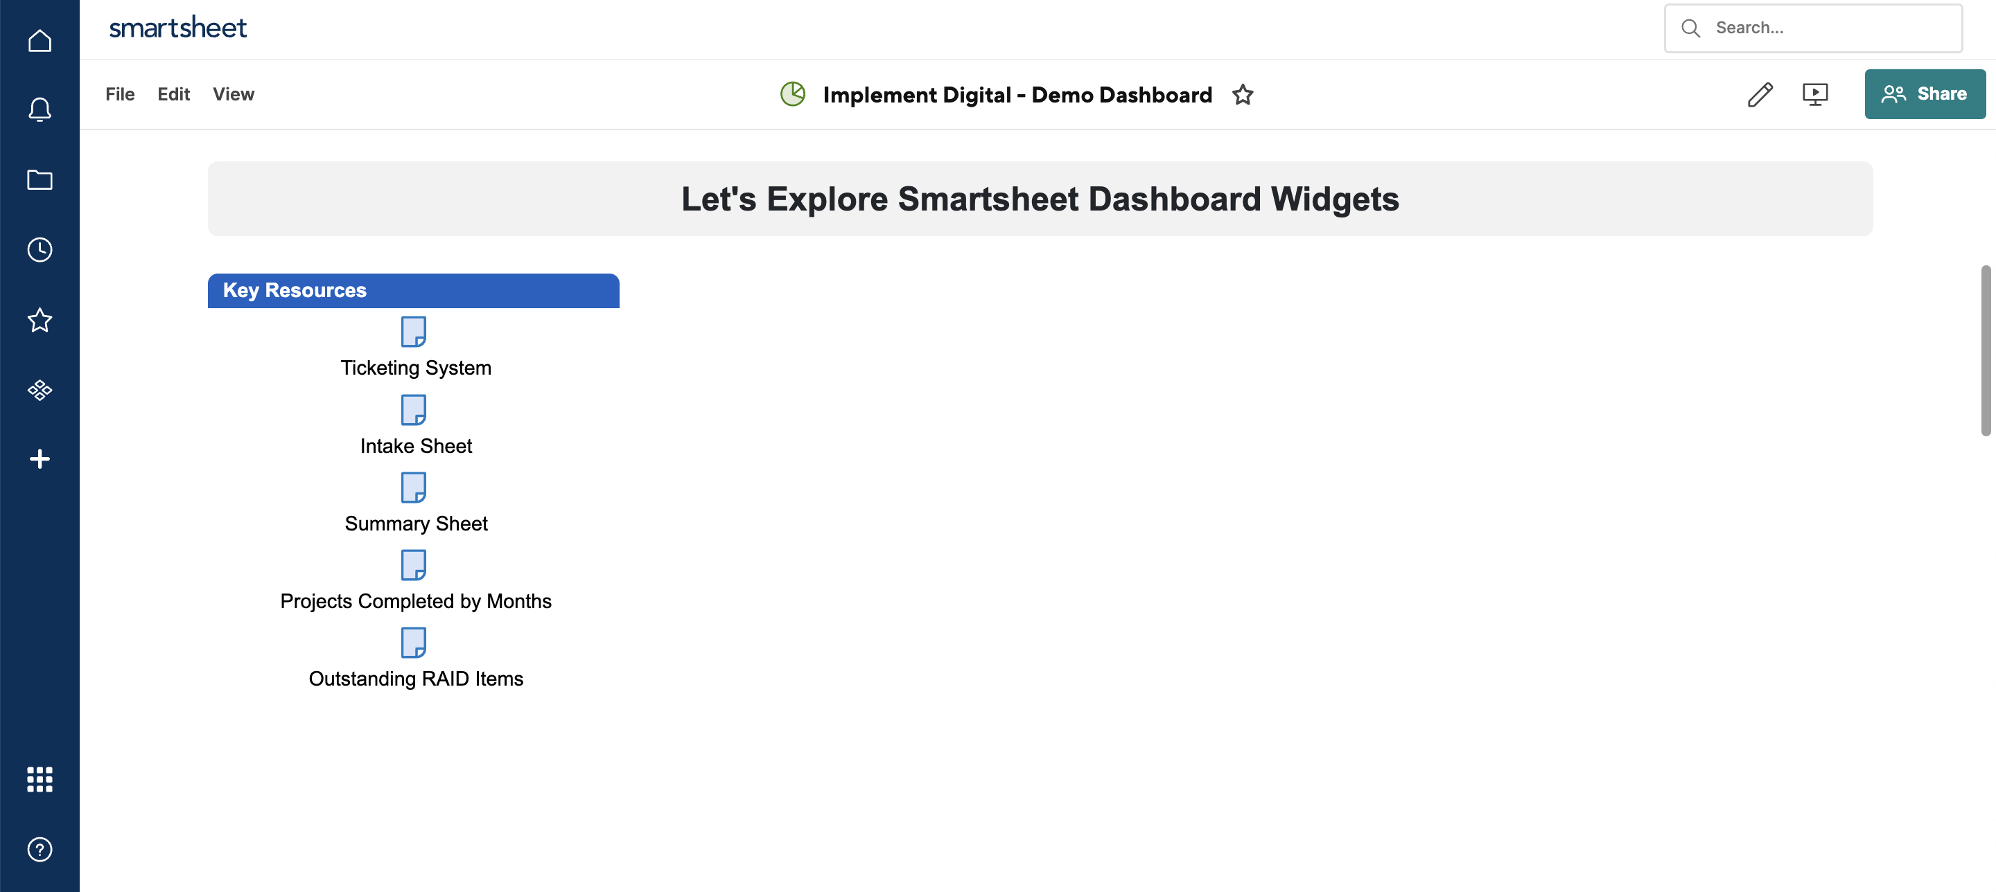The height and width of the screenshot is (892, 1996).
Task: Open WorkApps diamond icon
Action: [40, 389]
